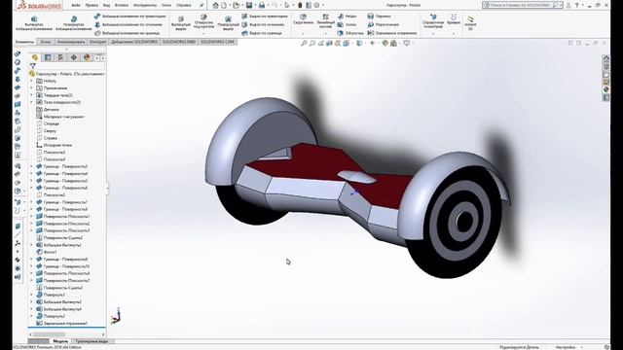Click Zoom to Fit in heads-up toolbar
Image resolution: width=623 pixels, height=350 pixels.
[x=304, y=43]
